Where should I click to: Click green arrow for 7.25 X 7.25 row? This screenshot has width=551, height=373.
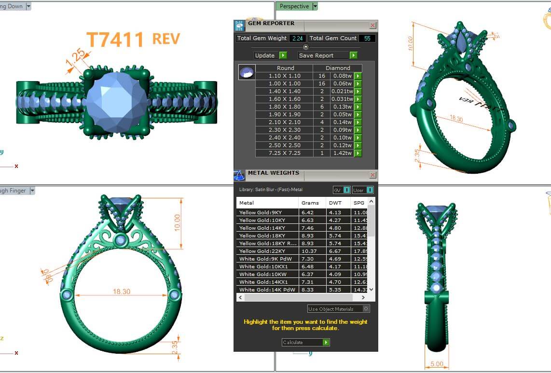pyautogui.click(x=358, y=153)
